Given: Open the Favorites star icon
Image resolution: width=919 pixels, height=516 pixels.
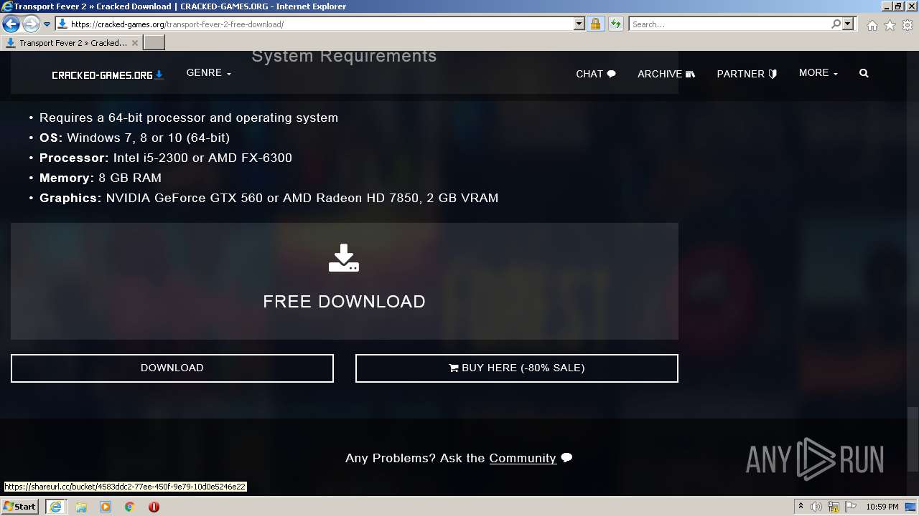Looking at the screenshot, I should (x=890, y=25).
